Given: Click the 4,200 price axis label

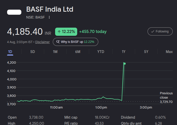Looking at the screenshot, I should [x=11, y=62].
